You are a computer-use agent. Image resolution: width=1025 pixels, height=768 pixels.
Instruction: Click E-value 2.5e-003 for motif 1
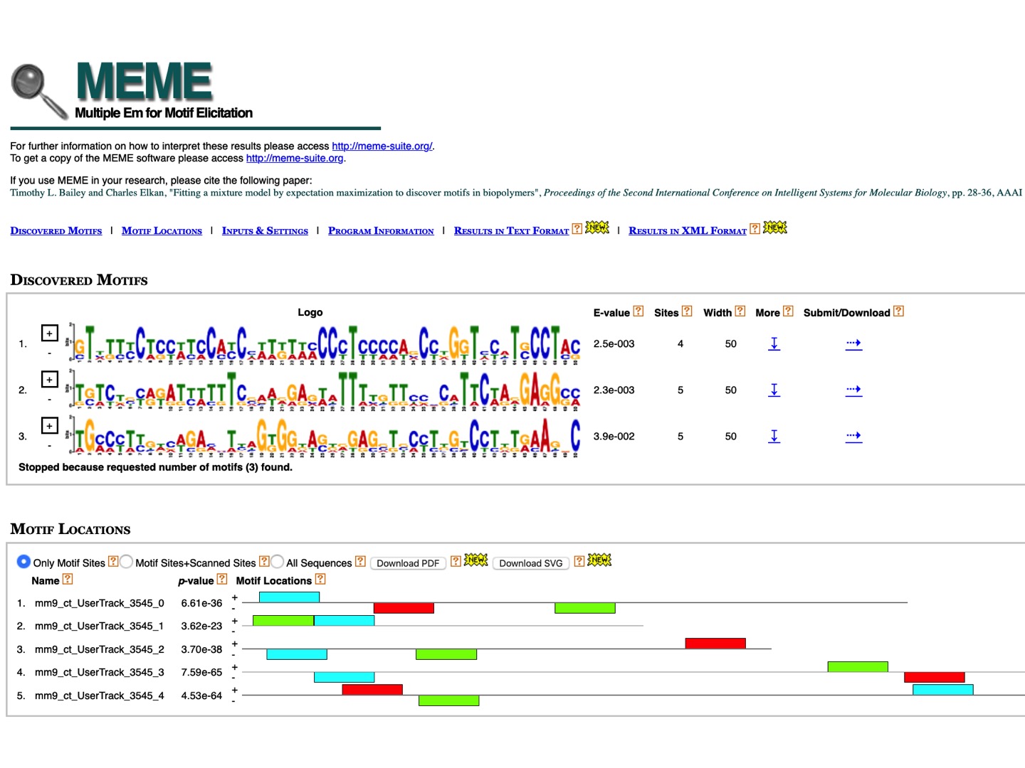[x=614, y=343]
